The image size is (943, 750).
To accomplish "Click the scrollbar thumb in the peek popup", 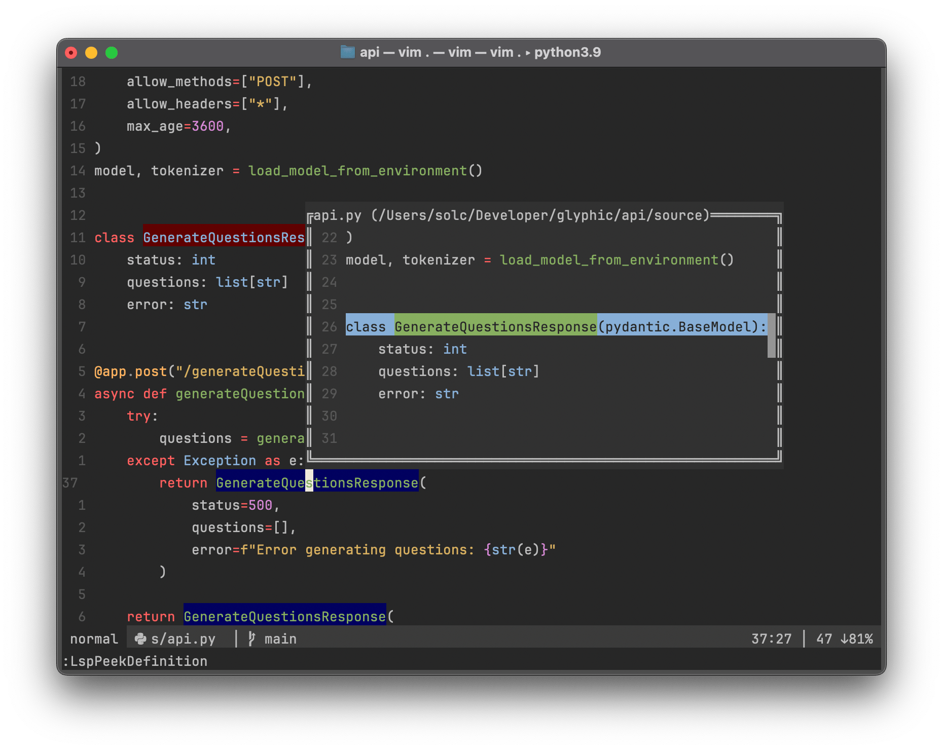I will pyautogui.click(x=771, y=336).
